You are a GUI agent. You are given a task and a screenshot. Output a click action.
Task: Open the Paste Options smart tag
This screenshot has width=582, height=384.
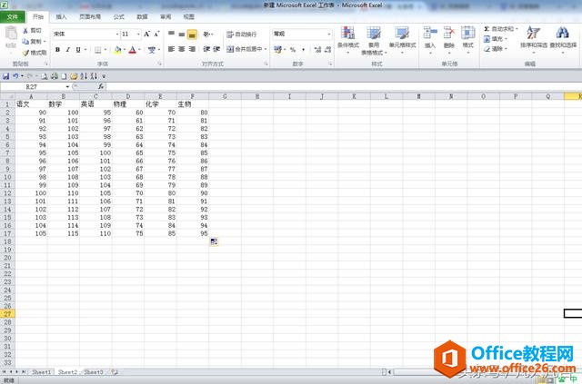(x=214, y=241)
